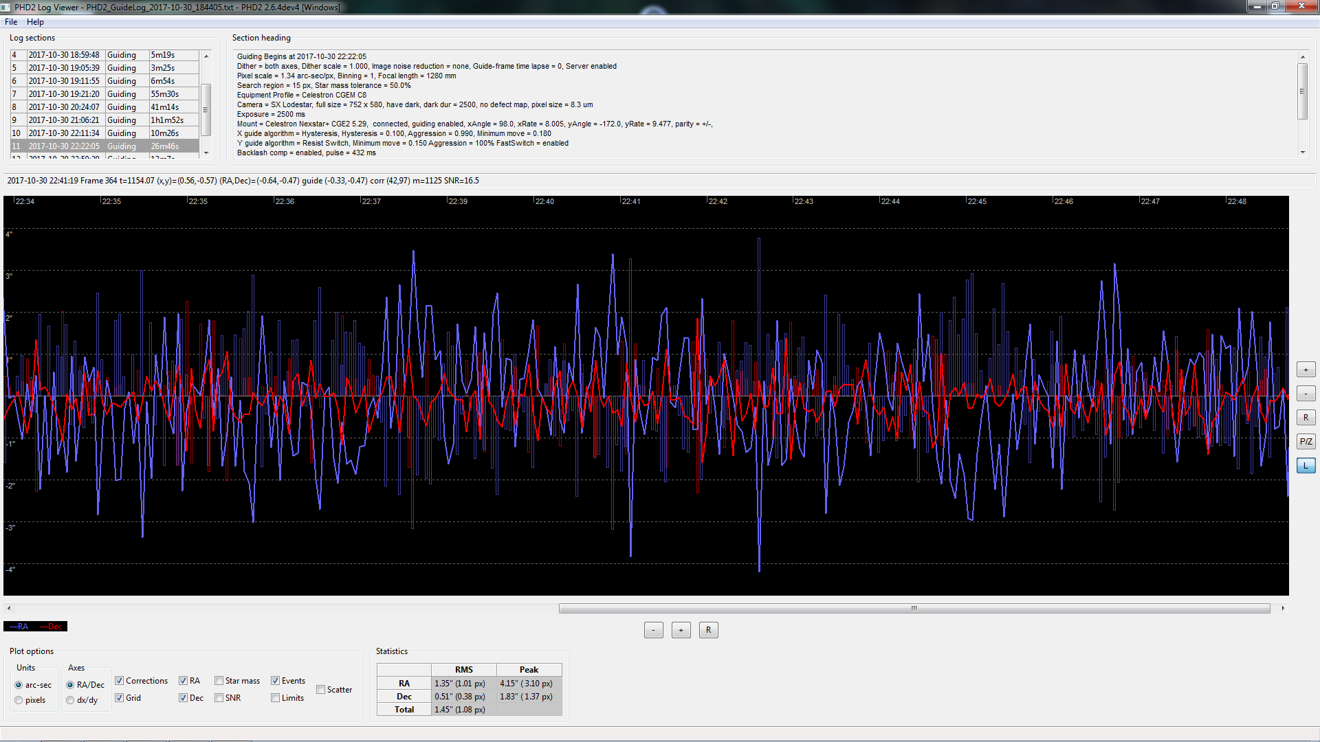Click the vertical reset R button
The width and height of the screenshot is (1320, 742).
pos(1306,418)
